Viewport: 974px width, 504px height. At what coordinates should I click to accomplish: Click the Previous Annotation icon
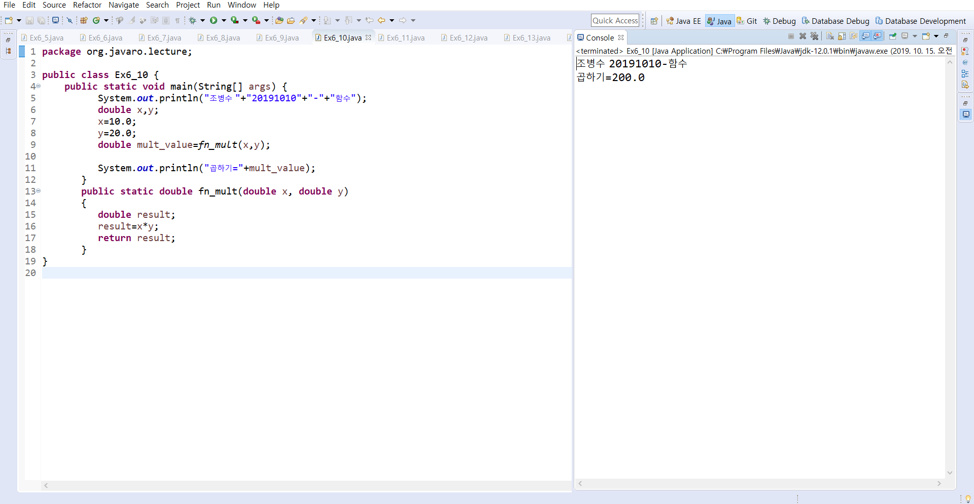click(349, 20)
